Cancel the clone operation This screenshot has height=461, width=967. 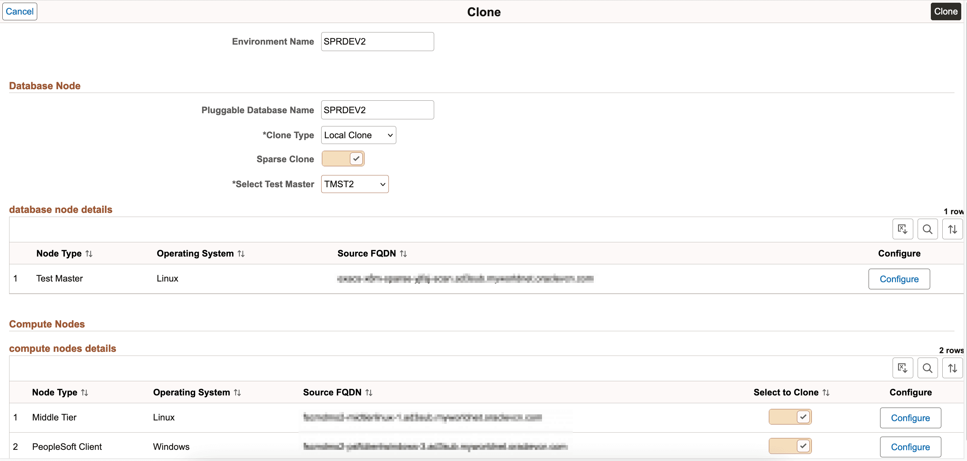click(x=19, y=11)
